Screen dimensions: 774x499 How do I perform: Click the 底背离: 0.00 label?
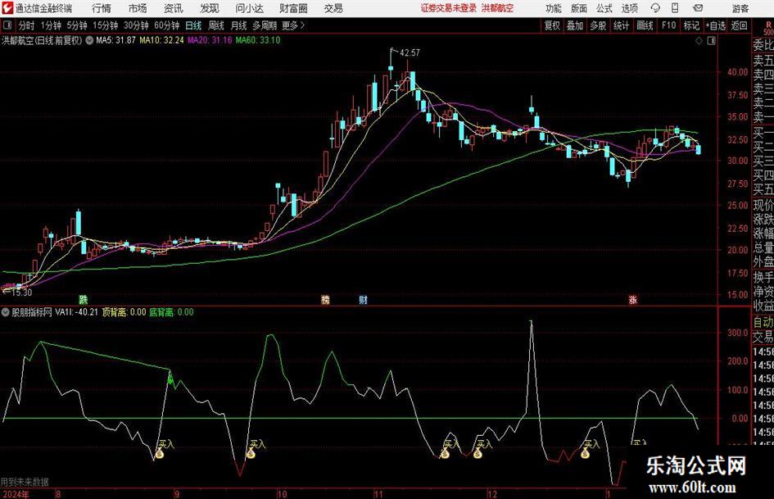click(x=171, y=312)
